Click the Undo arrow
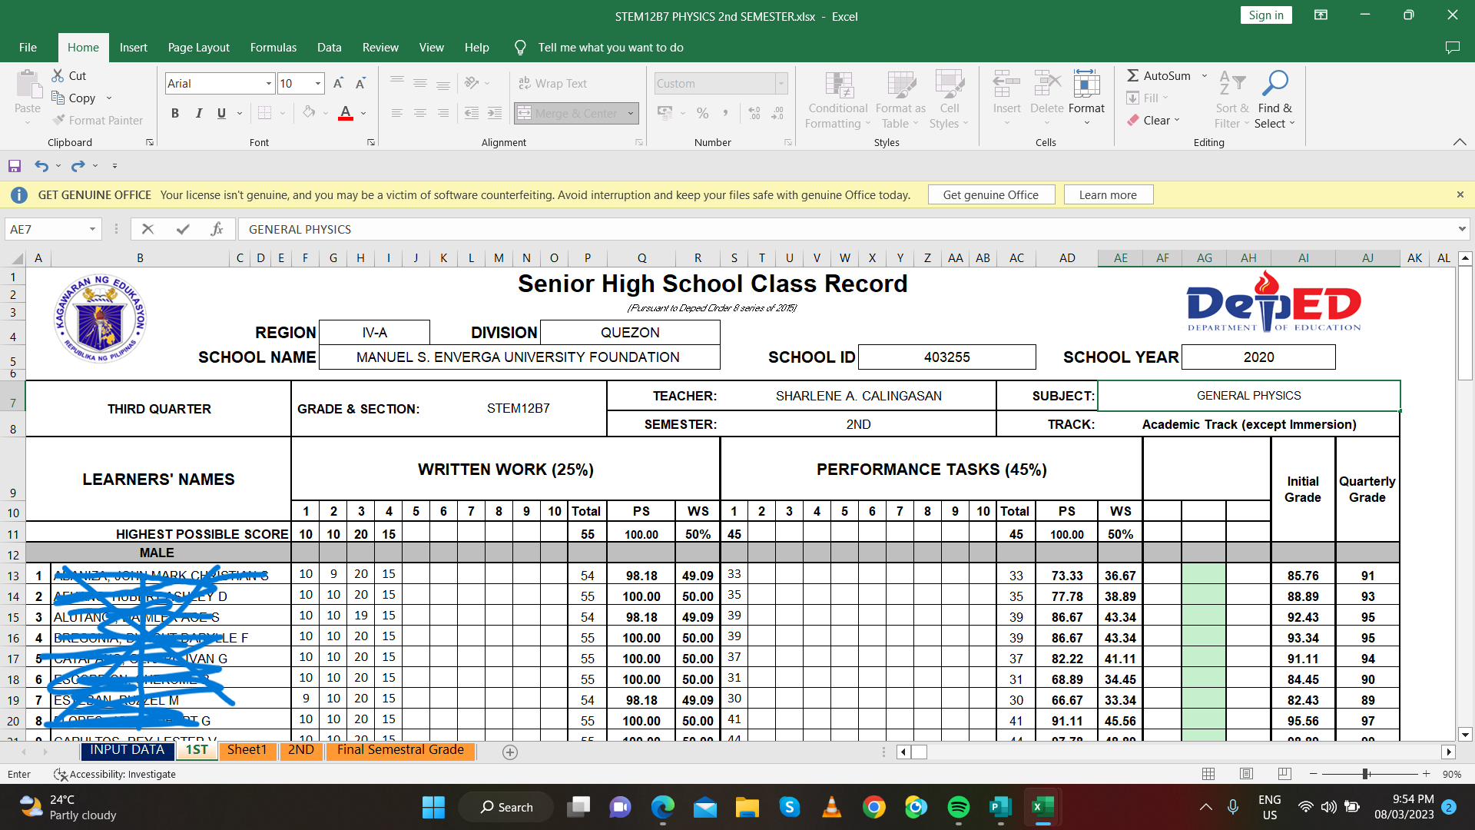1475x830 pixels. (x=41, y=166)
